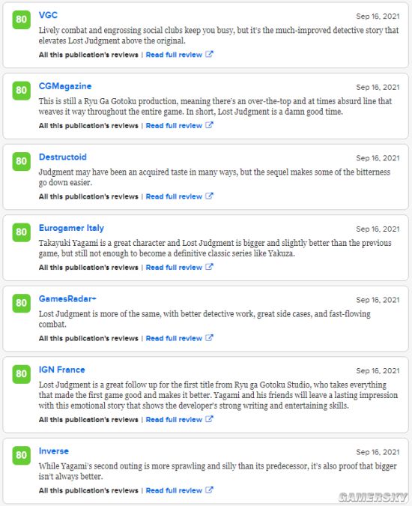Open the Inverse publication title
412x506 pixels.
53,451
